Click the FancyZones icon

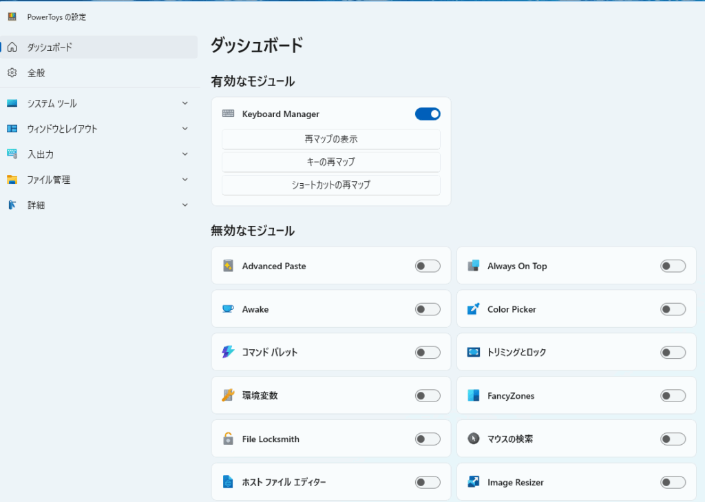[x=474, y=395]
